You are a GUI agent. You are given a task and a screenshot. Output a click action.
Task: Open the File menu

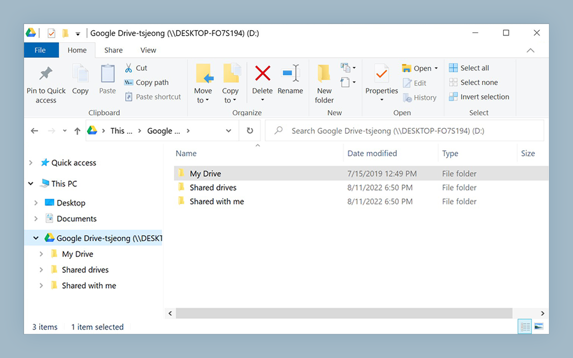[x=41, y=50]
